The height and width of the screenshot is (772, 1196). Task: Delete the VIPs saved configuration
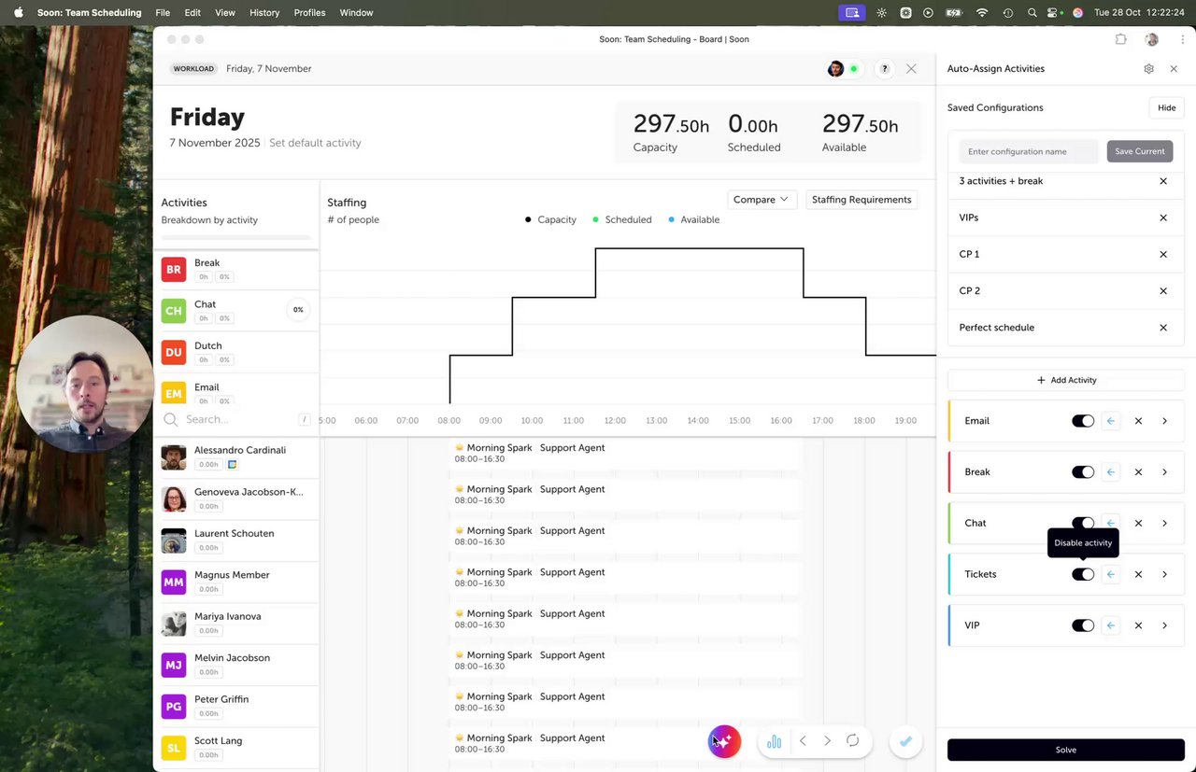pyautogui.click(x=1163, y=218)
